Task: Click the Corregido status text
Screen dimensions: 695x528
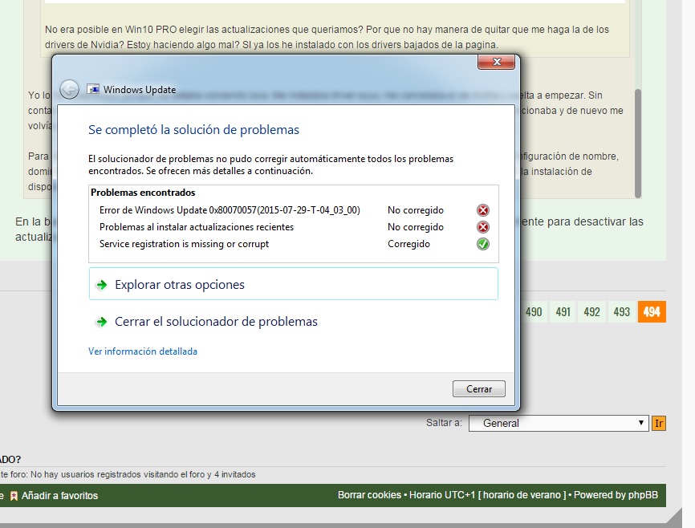Action: (408, 244)
